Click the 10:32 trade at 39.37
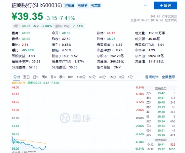185x153 pixels. coord(161,149)
